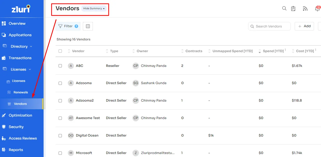Click the Showing 16 Vendors text
Viewport: 321px width, 157px height.
(73, 39)
